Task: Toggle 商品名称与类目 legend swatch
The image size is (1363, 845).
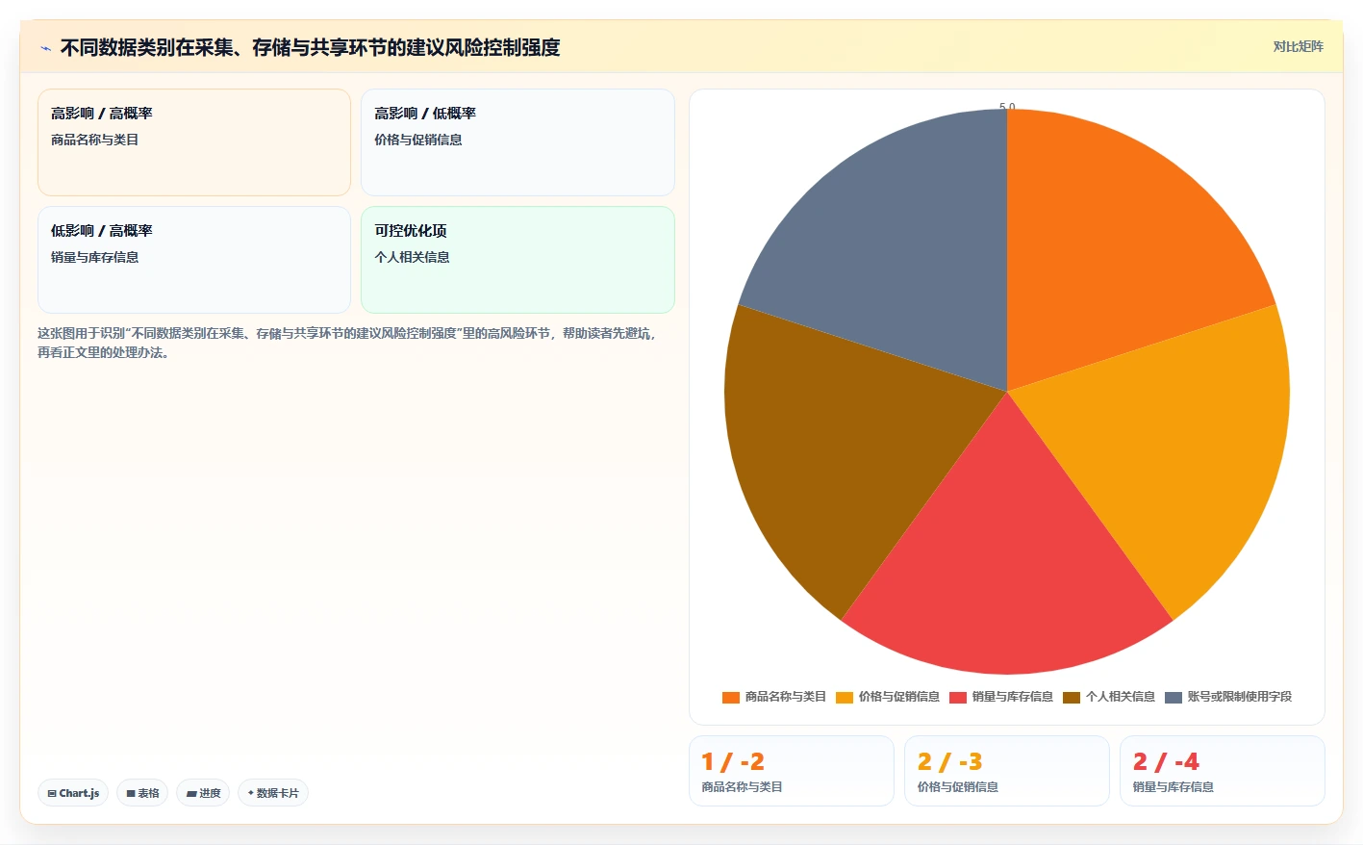Action: click(731, 697)
